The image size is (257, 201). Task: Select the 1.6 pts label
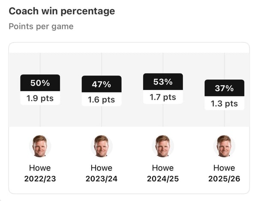pyautogui.click(x=102, y=100)
